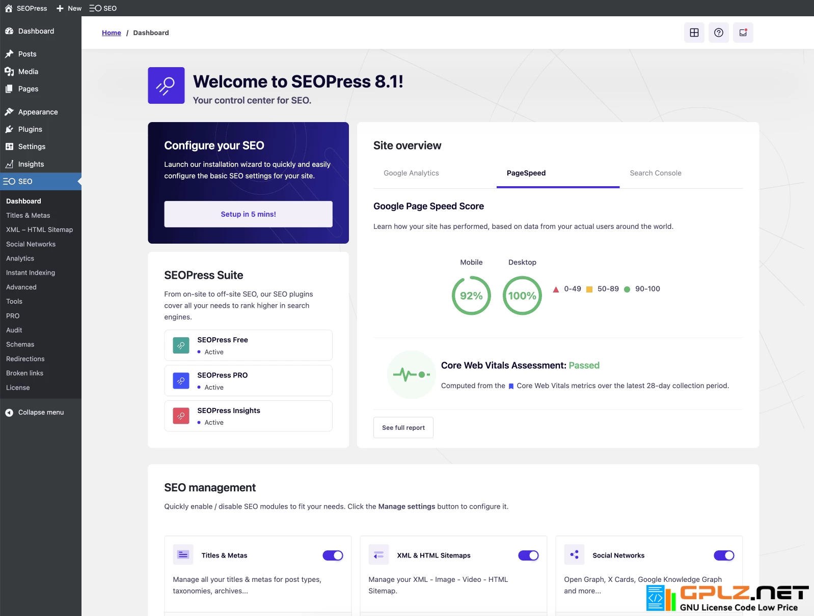Follow the Home breadcrumb link
Screen dimensions: 814x616
112,33
